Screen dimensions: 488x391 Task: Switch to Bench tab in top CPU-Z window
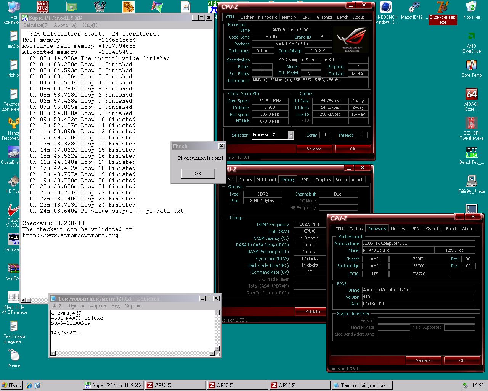[x=342, y=17]
